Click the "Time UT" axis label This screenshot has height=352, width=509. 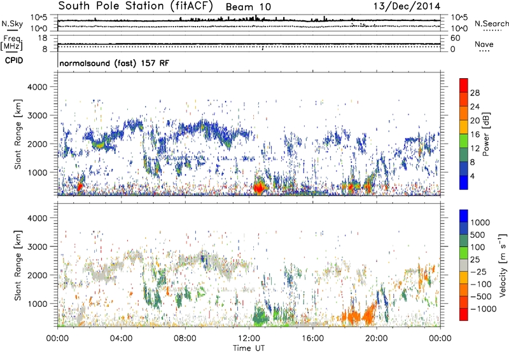(x=249, y=348)
